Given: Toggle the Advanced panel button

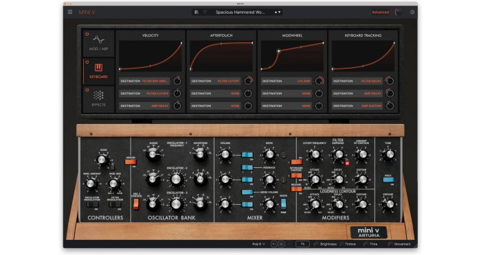Looking at the screenshot, I should point(381,12).
